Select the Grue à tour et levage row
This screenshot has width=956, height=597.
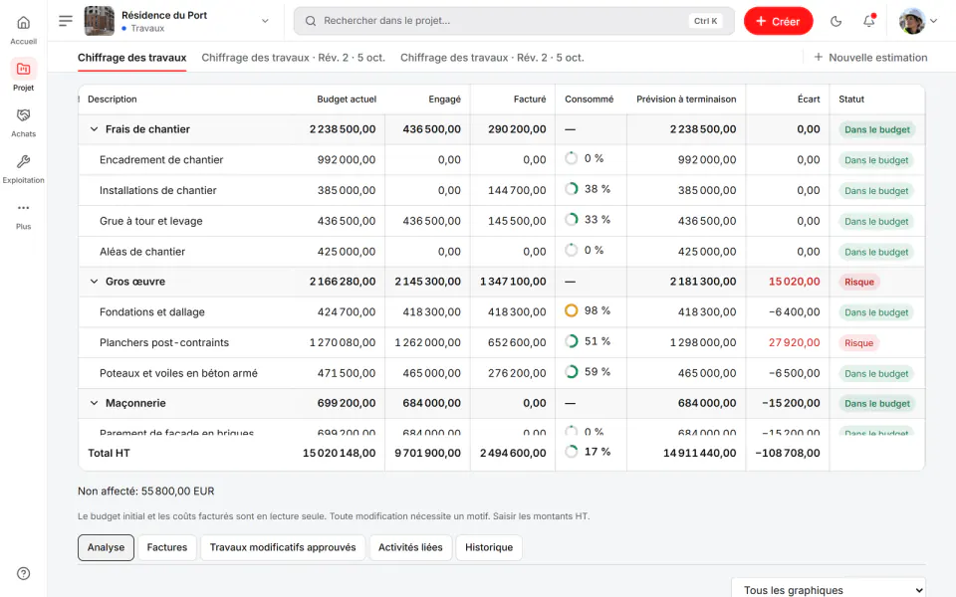tap(501, 221)
